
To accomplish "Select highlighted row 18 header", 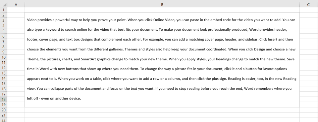I will [x=3, y=99].
